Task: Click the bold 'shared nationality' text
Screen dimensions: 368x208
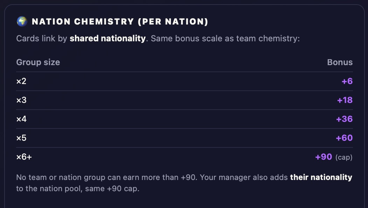Action: pyautogui.click(x=108, y=38)
